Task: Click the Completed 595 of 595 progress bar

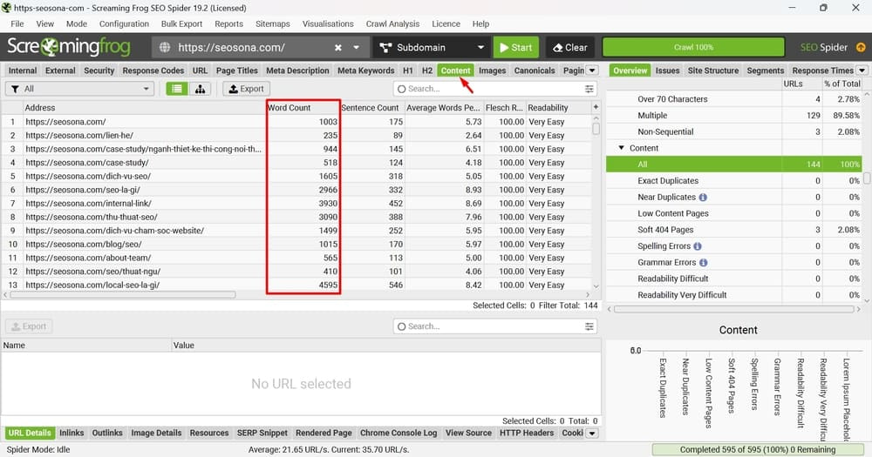Action: (x=758, y=449)
